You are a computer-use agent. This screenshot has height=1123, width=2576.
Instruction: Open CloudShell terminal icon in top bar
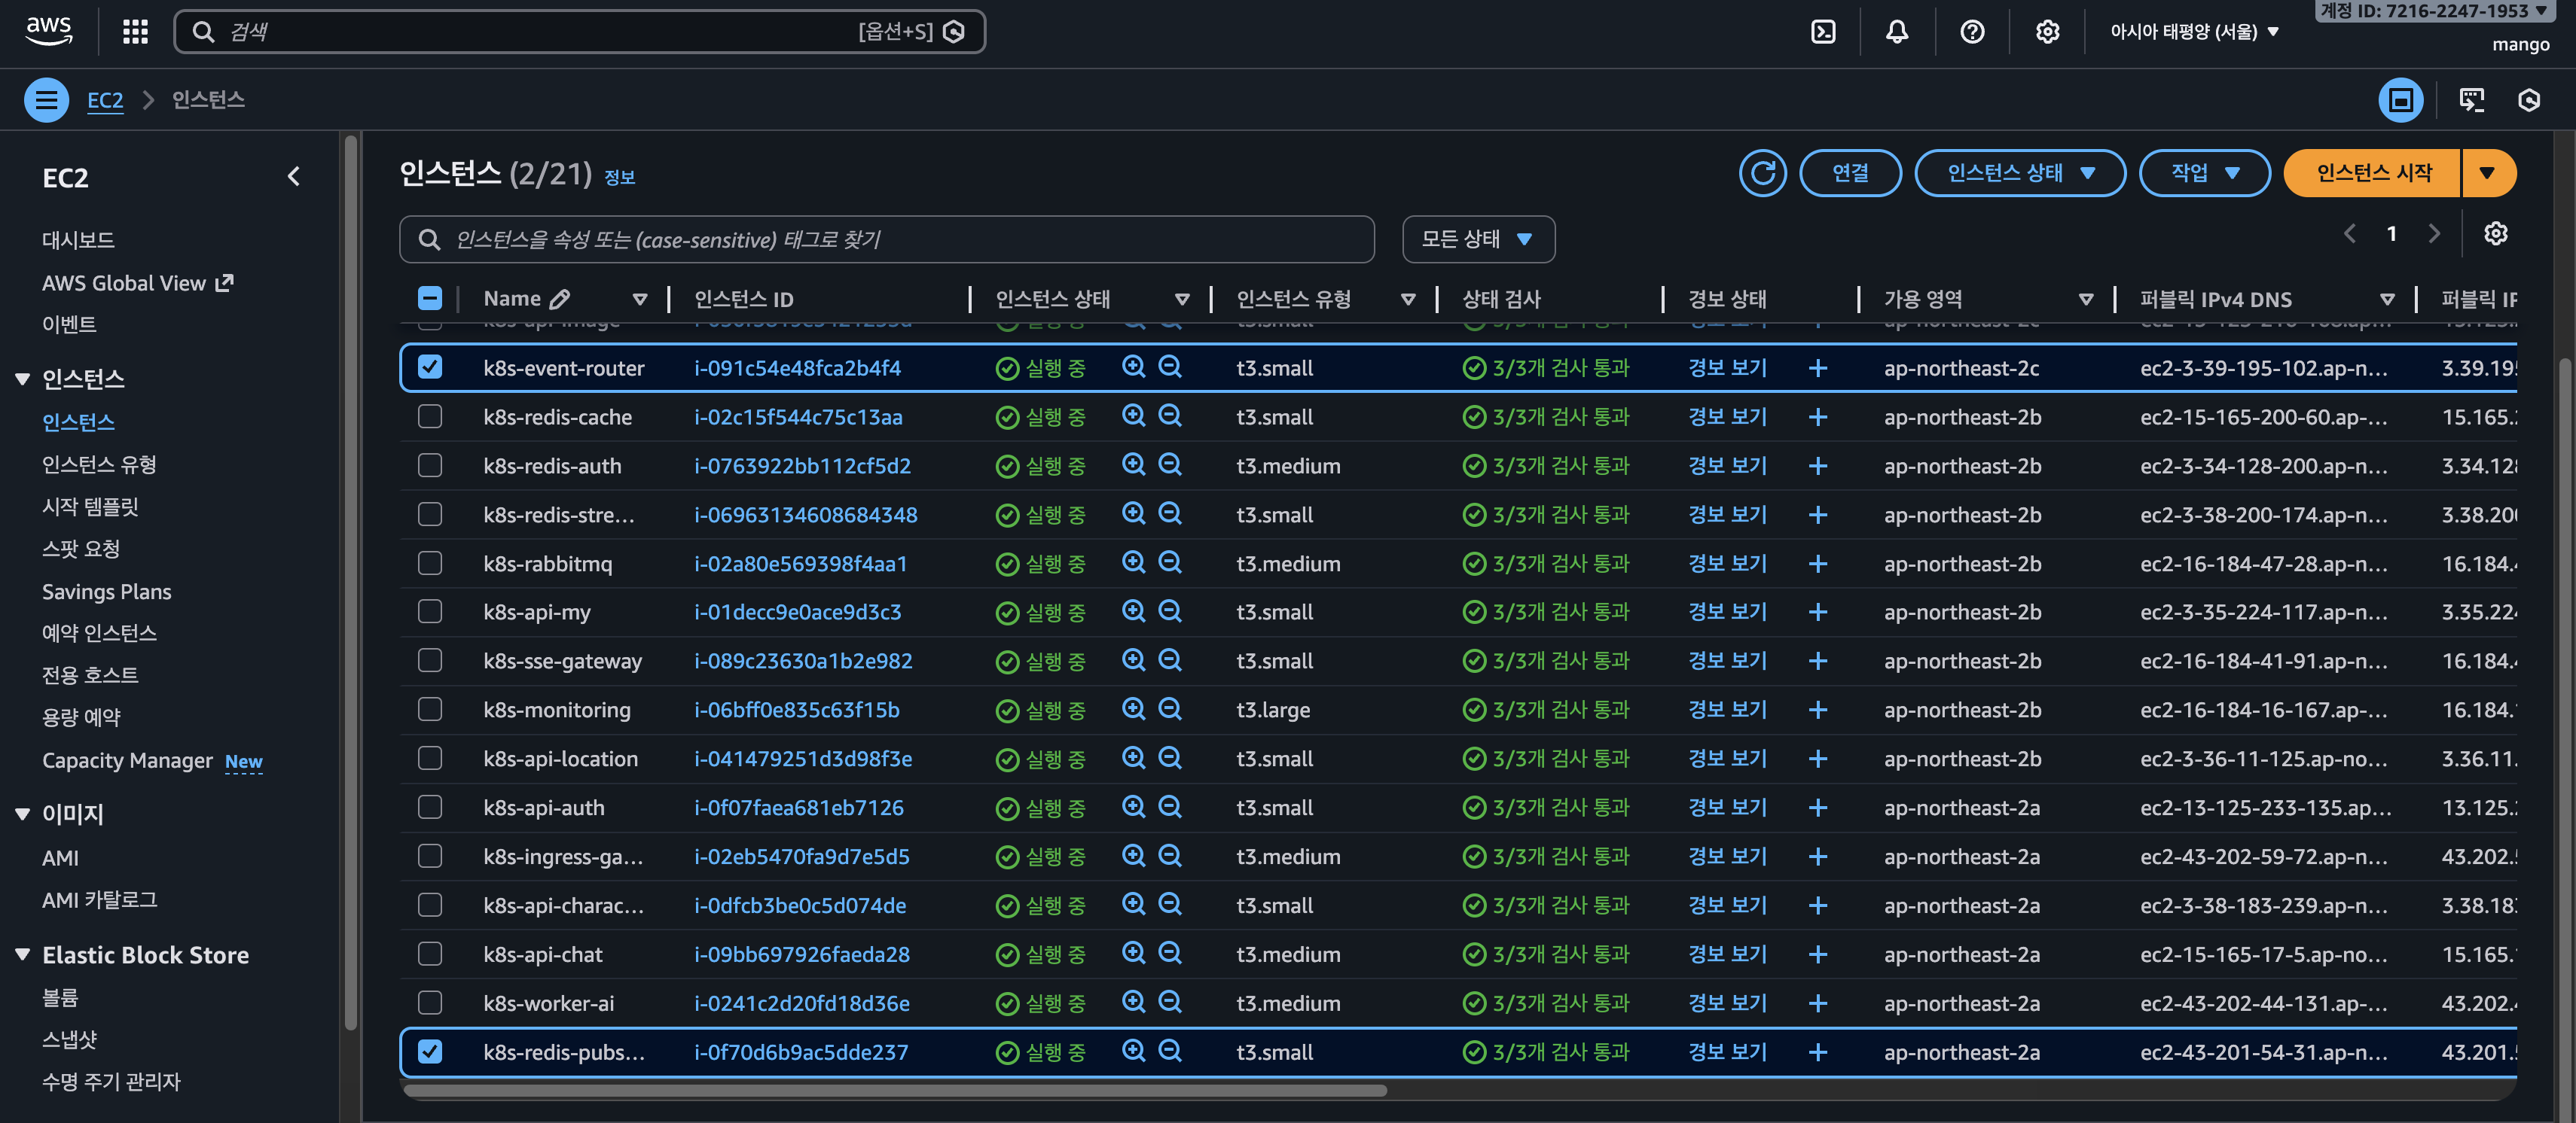[1823, 32]
